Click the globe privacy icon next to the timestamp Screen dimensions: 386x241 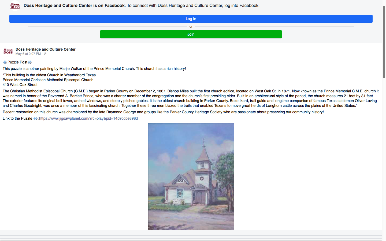pyautogui.click(x=44, y=54)
